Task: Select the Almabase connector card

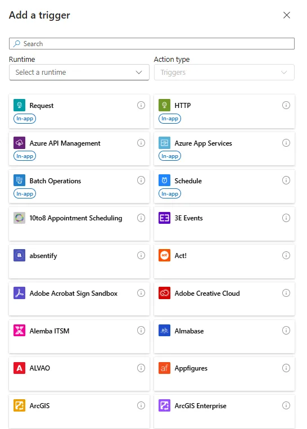Action: (x=224, y=337)
